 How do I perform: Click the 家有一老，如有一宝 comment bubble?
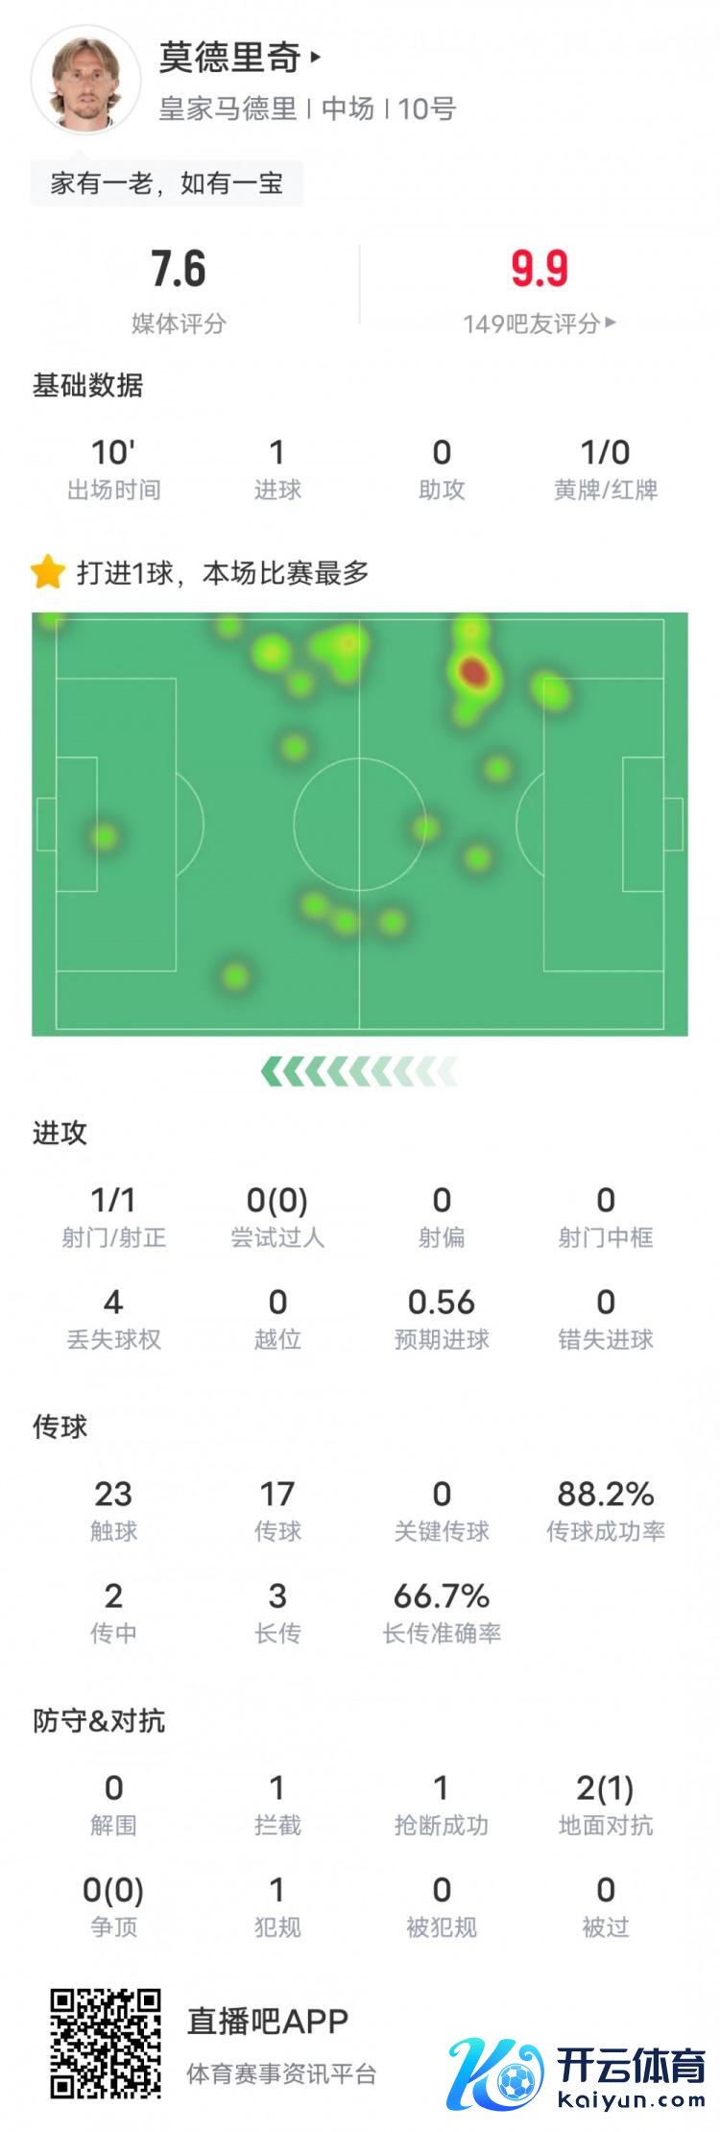coord(167,182)
